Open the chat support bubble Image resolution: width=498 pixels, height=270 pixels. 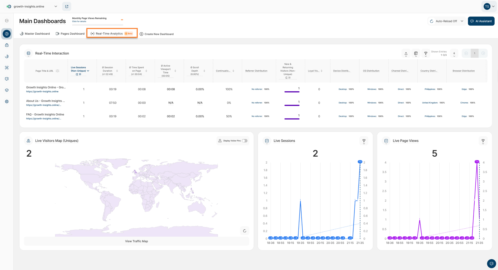pyautogui.click(x=491, y=264)
